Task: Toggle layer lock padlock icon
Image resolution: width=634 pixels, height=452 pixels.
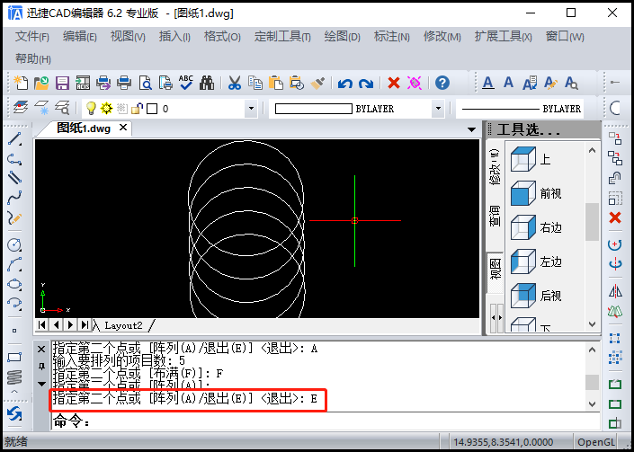Action: click(138, 108)
